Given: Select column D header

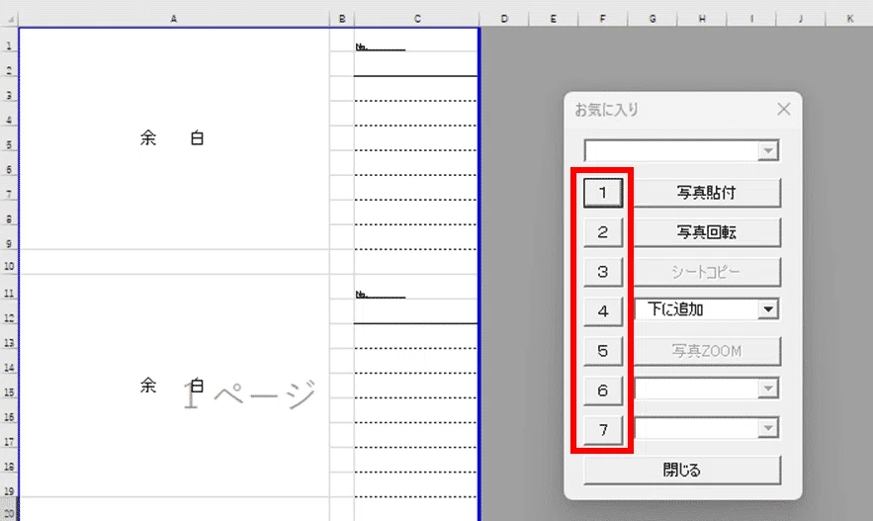Looking at the screenshot, I should pyautogui.click(x=504, y=19).
